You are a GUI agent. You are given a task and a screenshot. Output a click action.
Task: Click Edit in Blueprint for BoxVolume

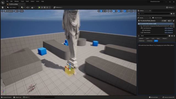(x=169, y=30)
